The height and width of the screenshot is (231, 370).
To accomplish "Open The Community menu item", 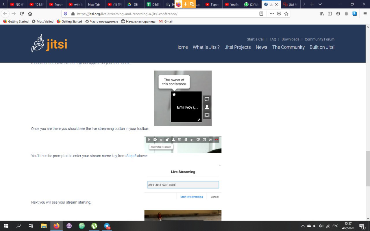I will coord(288,47).
